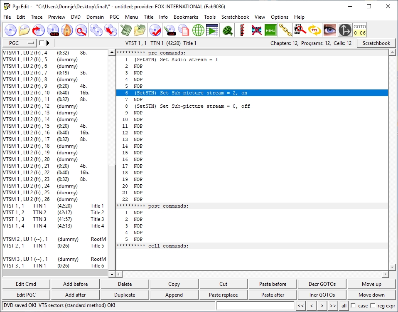Open the PGC dropdown selector
The image size is (398, 312).
[19, 43]
